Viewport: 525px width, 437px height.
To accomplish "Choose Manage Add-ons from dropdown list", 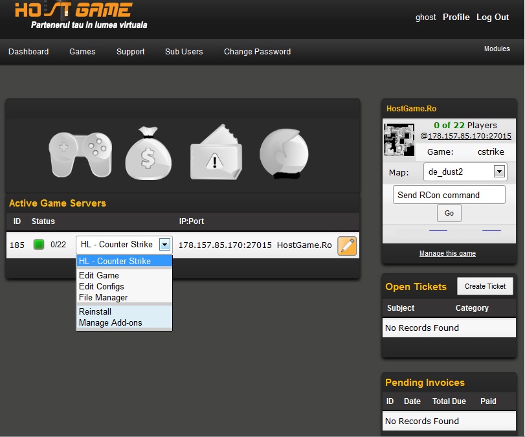I will coord(124,322).
